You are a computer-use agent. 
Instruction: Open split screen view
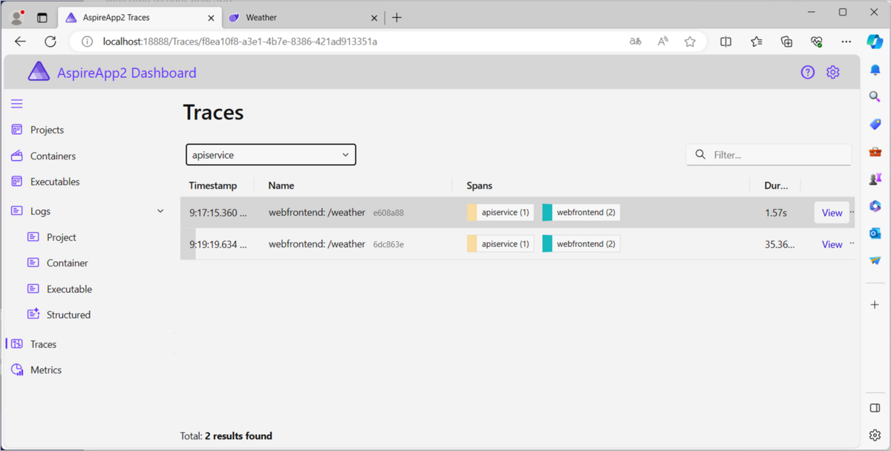point(726,42)
